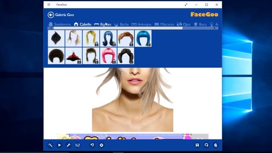Image resolution: width=272 pixels, height=153 pixels.
Task: Clear with the circled X icon
Action: click(102, 145)
